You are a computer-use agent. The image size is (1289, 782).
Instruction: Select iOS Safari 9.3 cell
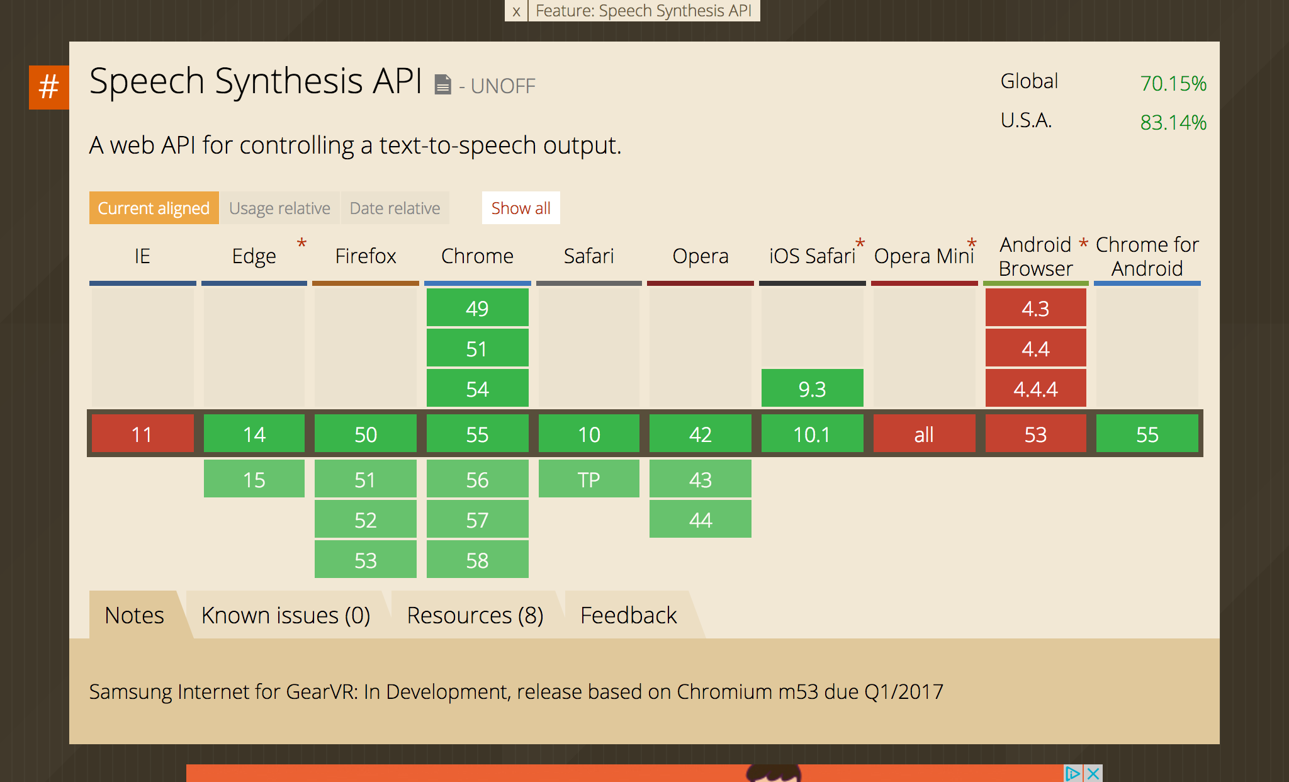point(812,388)
